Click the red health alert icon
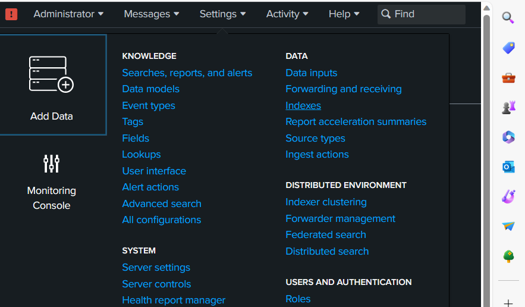Viewport: 525px width, 307px height. coord(11,14)
